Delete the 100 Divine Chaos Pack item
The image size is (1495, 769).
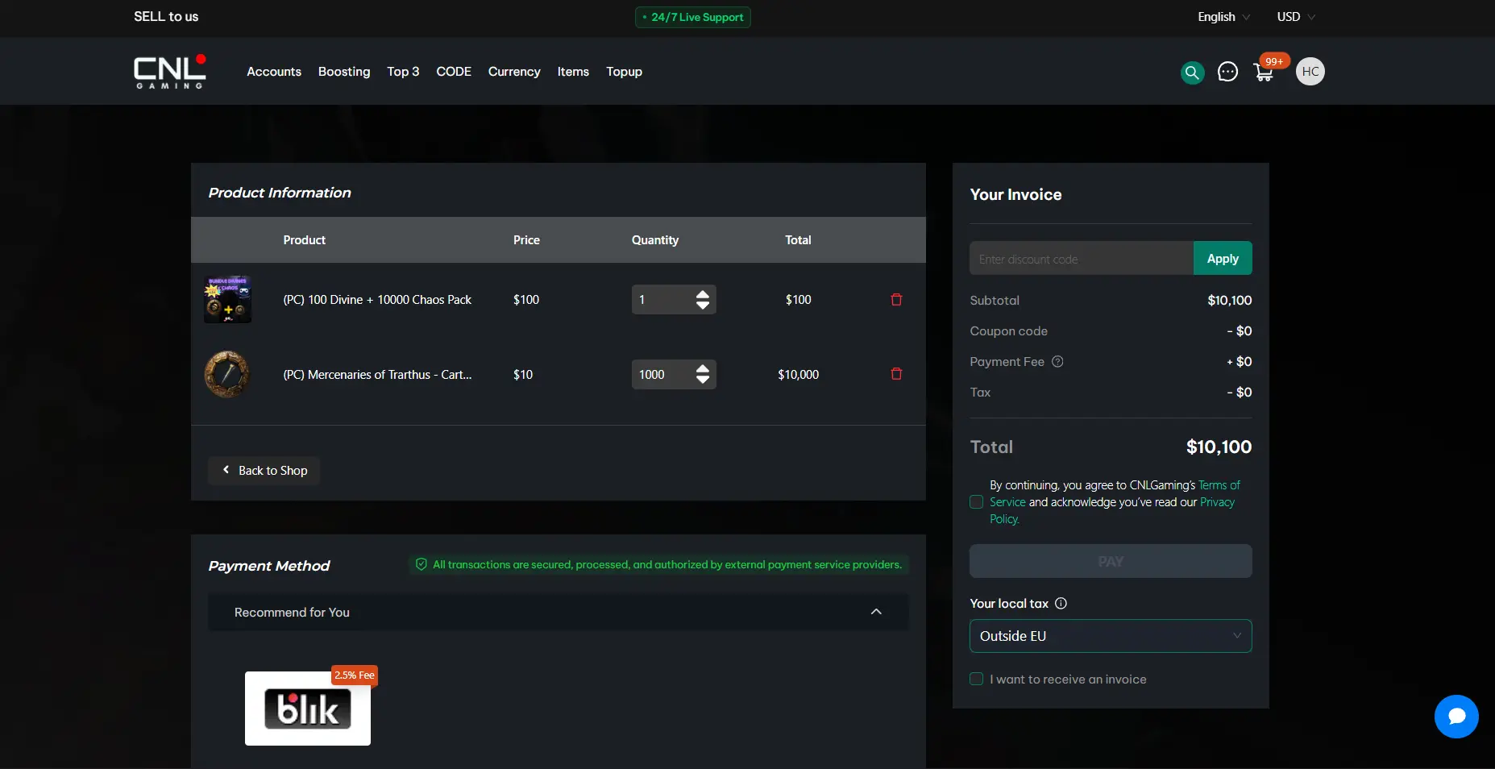coord(896,300)
